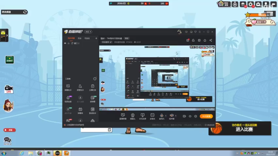
Task: Open the hamburger menu in streaming title bar
Action: pos(199,32)
